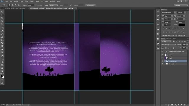This screenshot has height=106, width=189.
Task: Click Intersect with selection option icon
Action: [x=19, y=5]
